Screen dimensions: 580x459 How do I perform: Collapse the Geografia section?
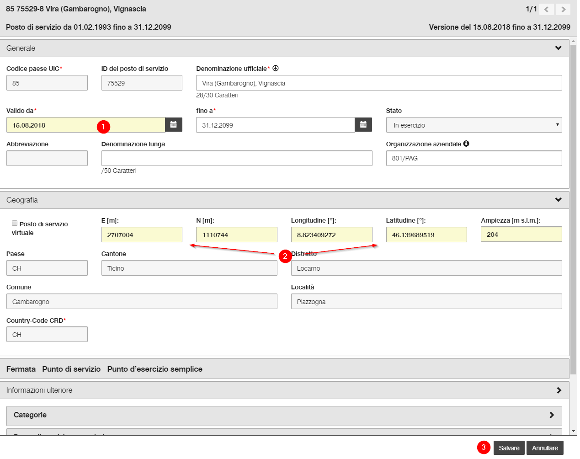[x=558, y=200]
